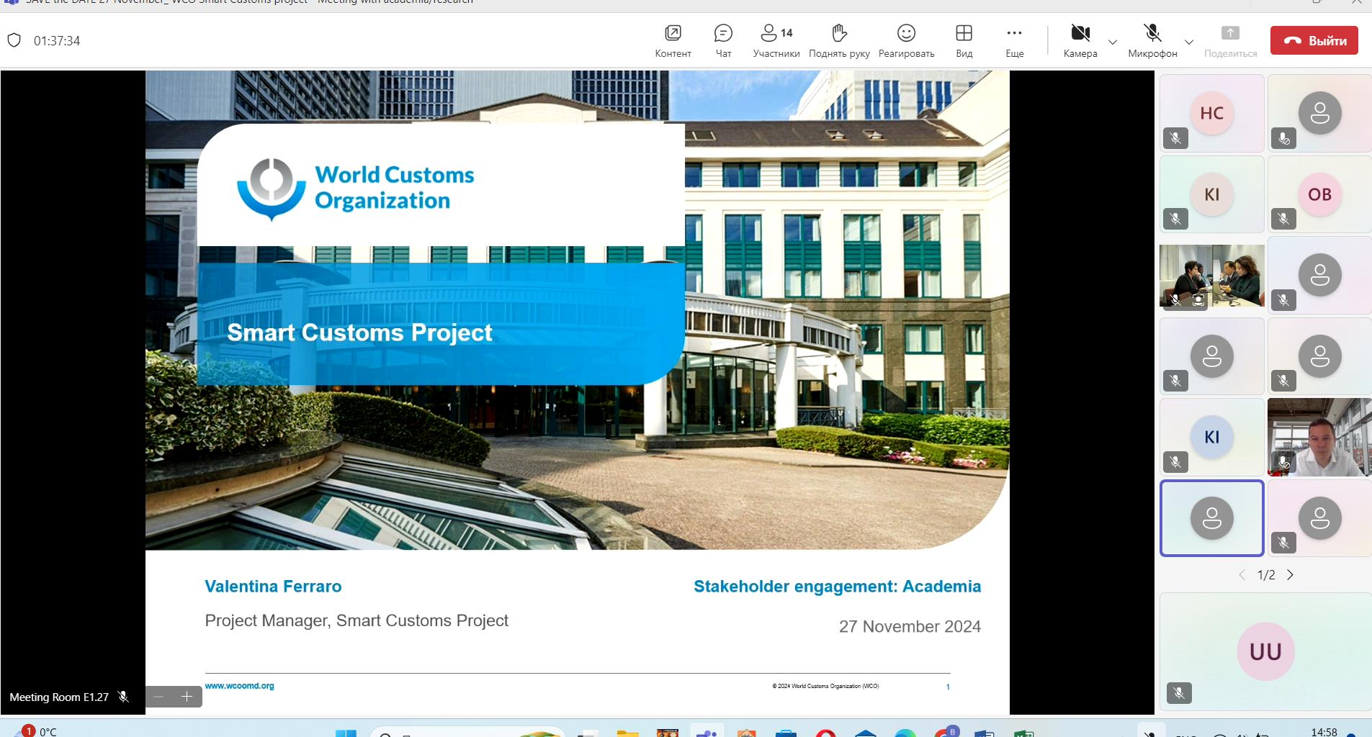The image size is (1372, 737).
Task: Expand the camera options arrow
Action: (1113, 42)
